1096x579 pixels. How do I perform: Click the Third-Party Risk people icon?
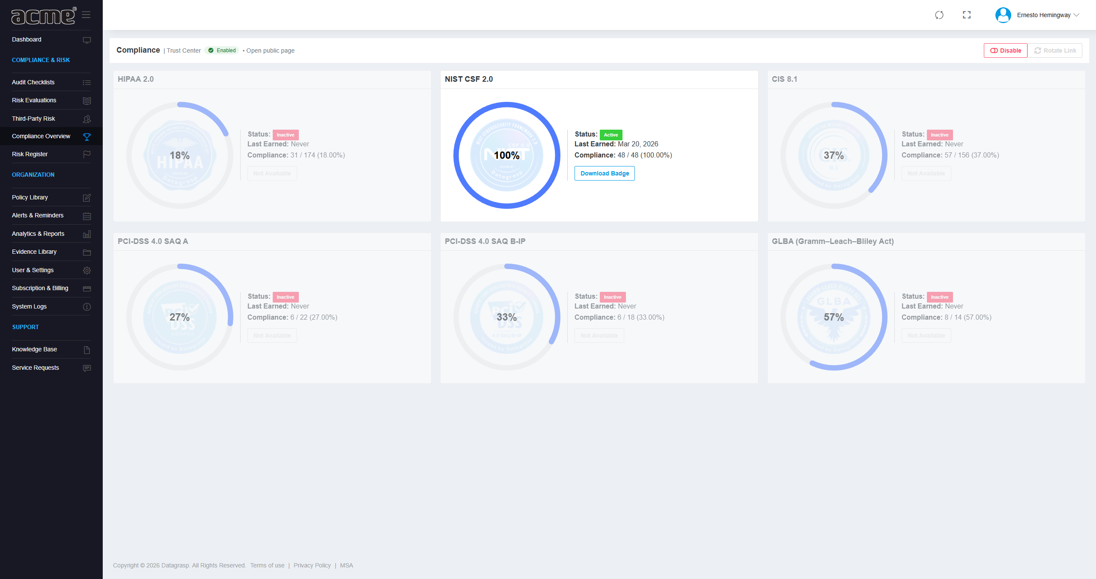87,119
